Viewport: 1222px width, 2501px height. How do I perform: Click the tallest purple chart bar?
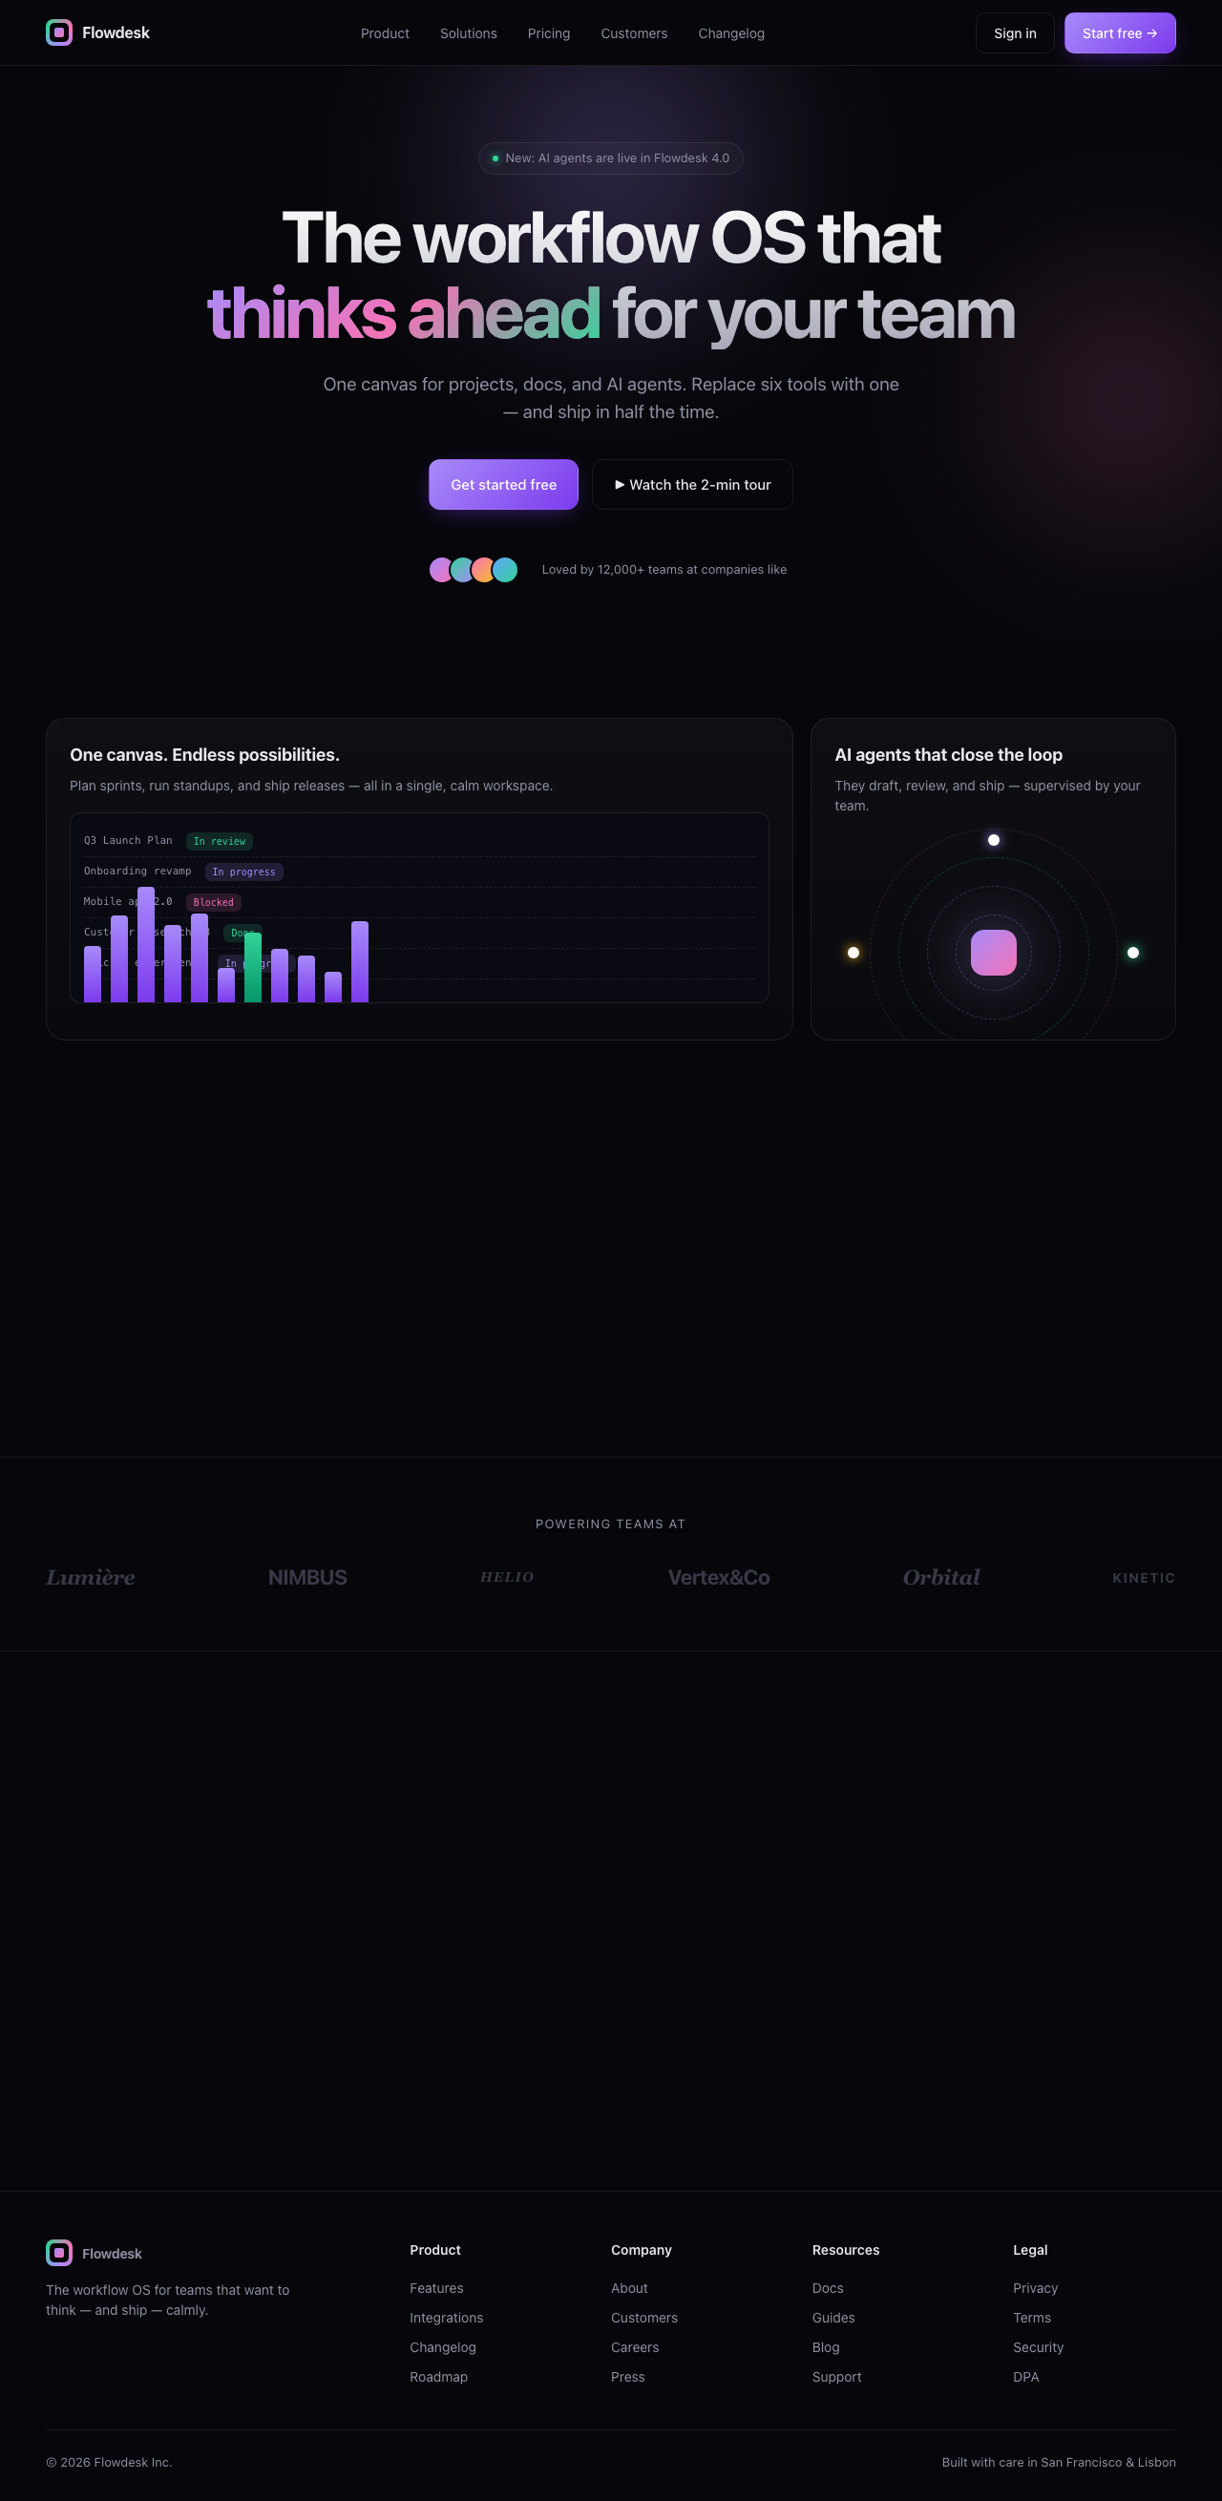146,945
